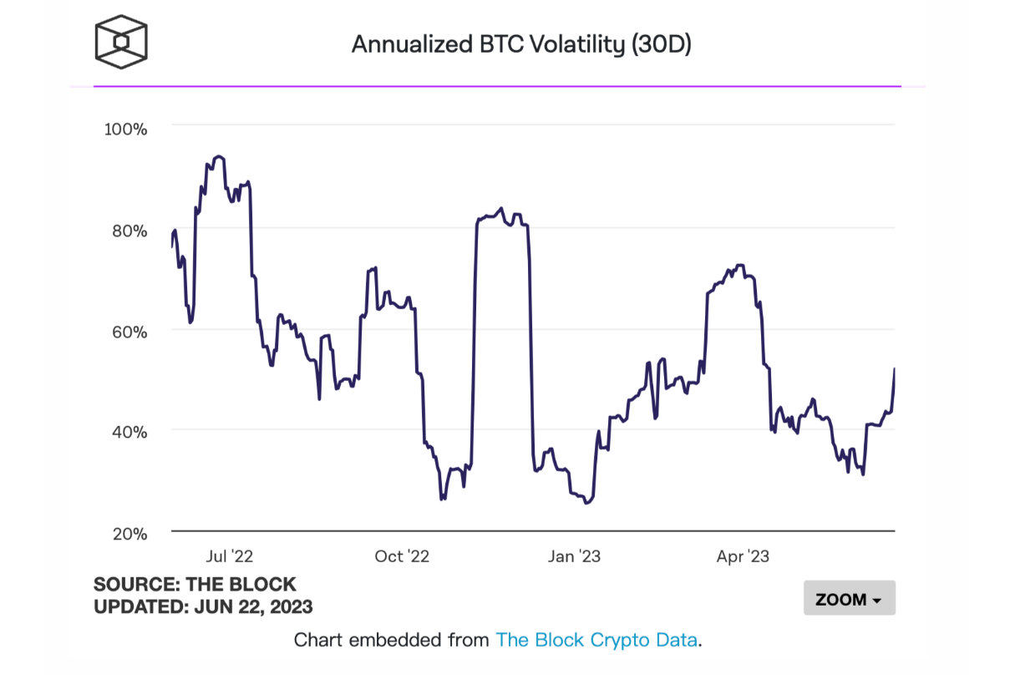Click the final data point of the chart line
This screenshot has height=685, width=1020.
coord(895,368)
